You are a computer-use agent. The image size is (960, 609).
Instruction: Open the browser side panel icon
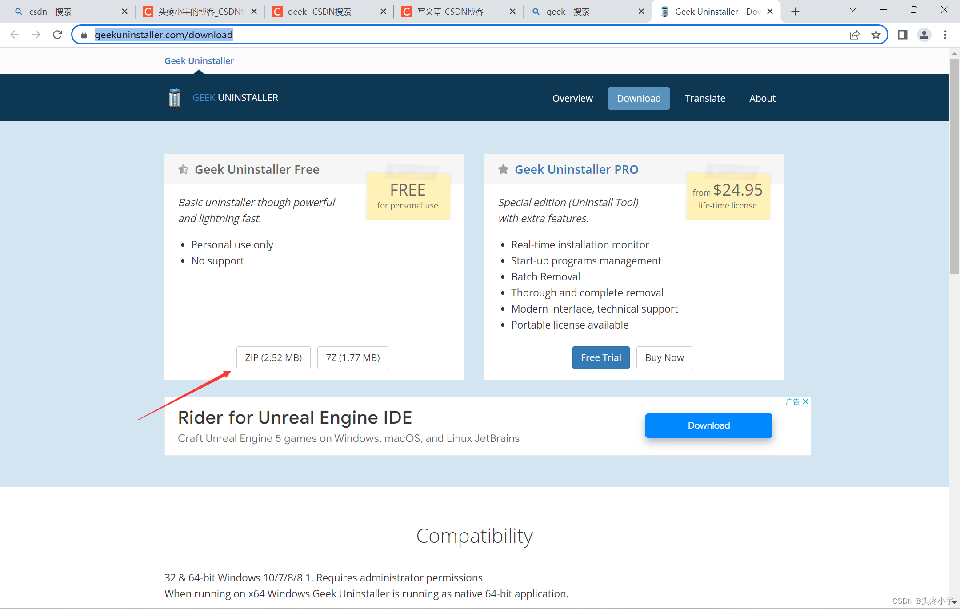902,35
